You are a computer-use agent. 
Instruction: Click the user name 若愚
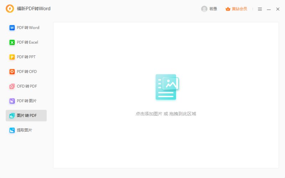pyautogui.click(x=213, y=9)
